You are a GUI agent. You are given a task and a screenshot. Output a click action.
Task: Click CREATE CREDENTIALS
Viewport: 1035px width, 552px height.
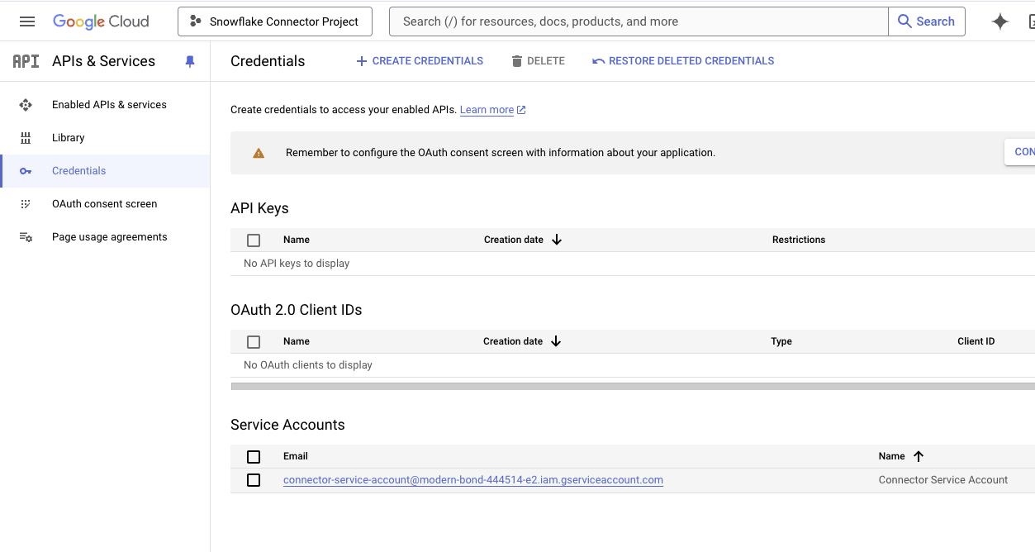click(419, 60)
